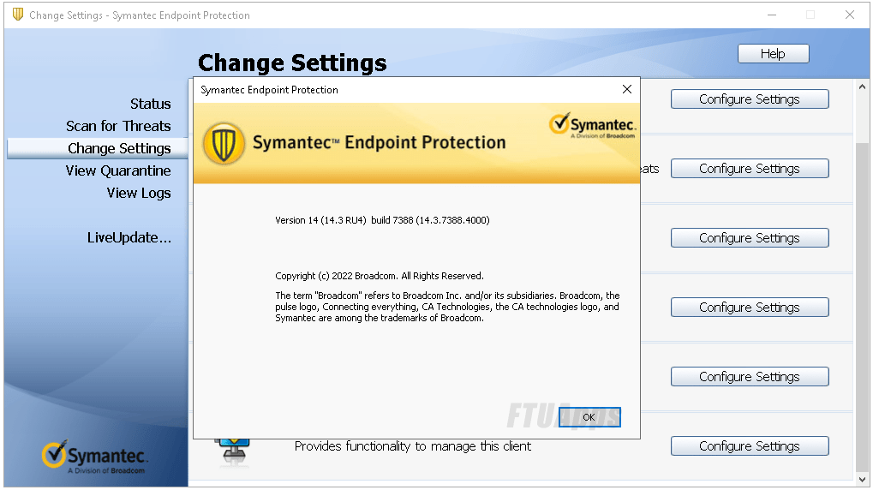Click the Symantec logo below the sidebar

(x=95, y=457)
